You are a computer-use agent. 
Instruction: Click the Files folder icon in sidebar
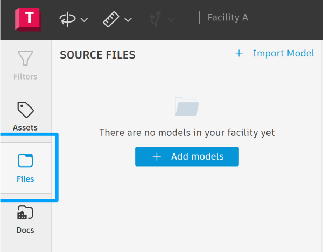[x=25, y=161]
